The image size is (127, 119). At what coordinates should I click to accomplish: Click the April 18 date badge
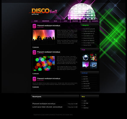(34, 79)
